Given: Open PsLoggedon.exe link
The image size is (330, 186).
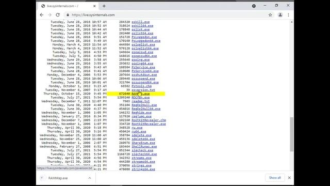Looking at the screenshot, I should click(144, 37).
